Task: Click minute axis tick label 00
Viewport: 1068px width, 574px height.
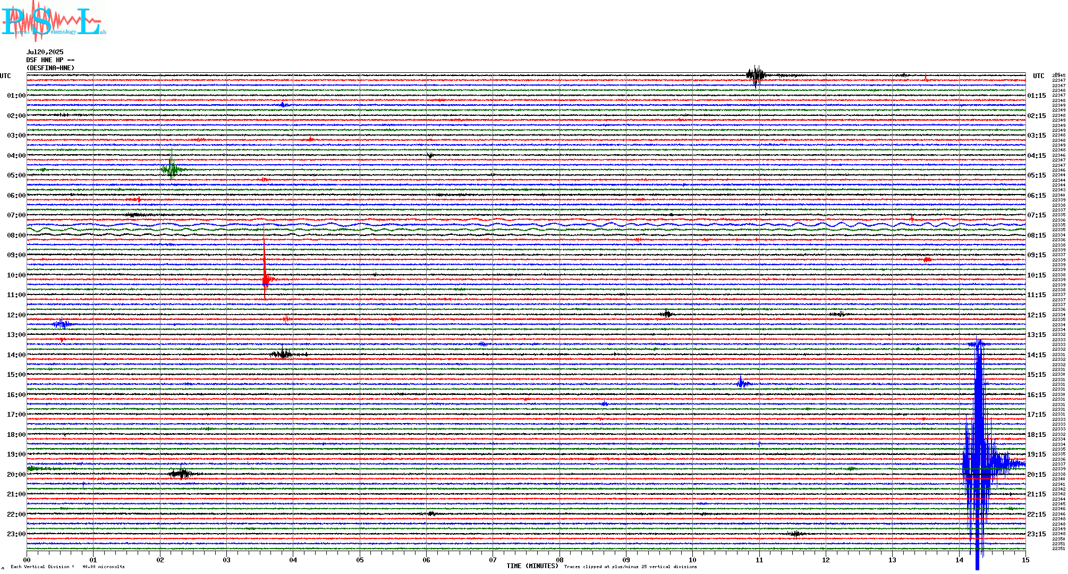Action: point(27,560)
